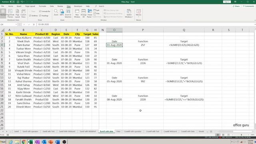Expand the formula bar
This screenshot has height=144, width=256.
coord(255,24)
